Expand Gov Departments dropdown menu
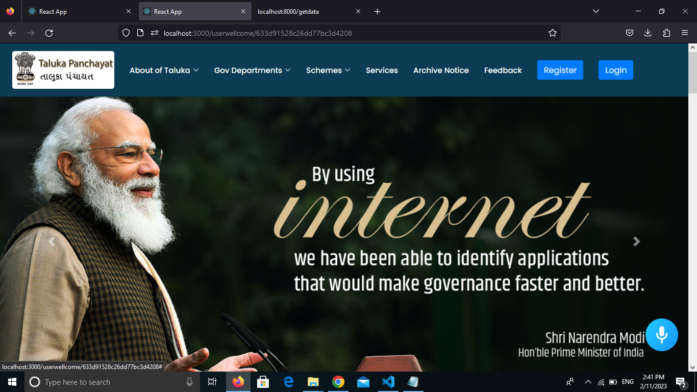The height and width of the screenshot is (392, 697). 252,70
